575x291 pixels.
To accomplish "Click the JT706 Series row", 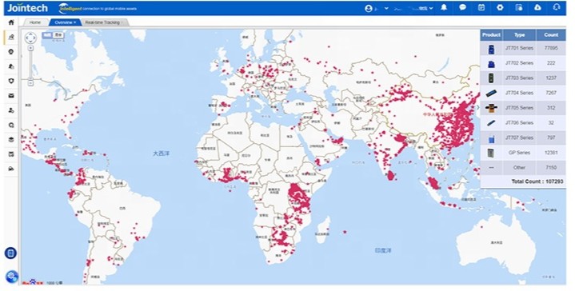I will pyautogui.click(x=523, y=123).
